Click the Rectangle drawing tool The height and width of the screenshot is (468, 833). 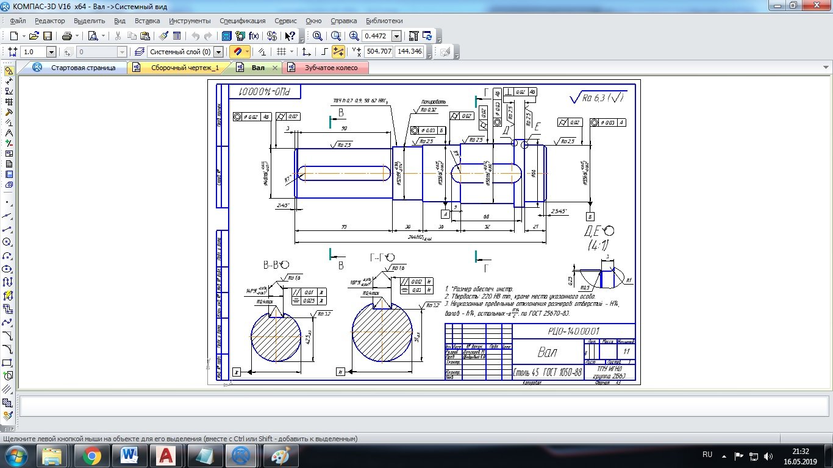(x=8, y=363)
